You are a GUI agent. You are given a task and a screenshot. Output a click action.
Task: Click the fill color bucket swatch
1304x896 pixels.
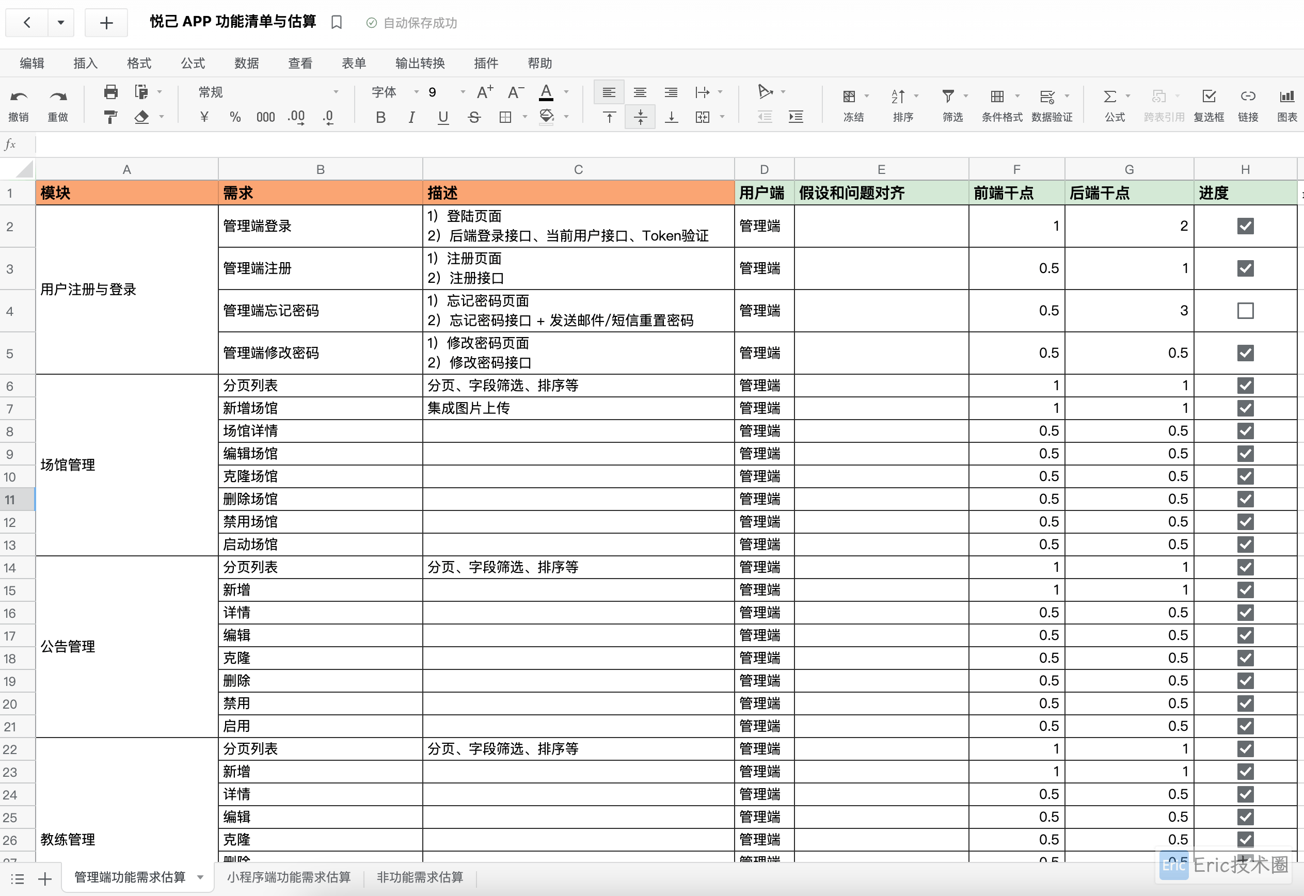coord(546,117)
